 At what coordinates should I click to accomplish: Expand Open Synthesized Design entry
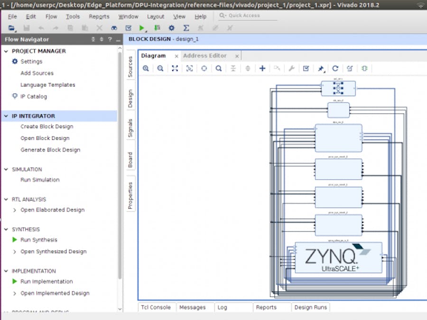[x=14, y=252]
